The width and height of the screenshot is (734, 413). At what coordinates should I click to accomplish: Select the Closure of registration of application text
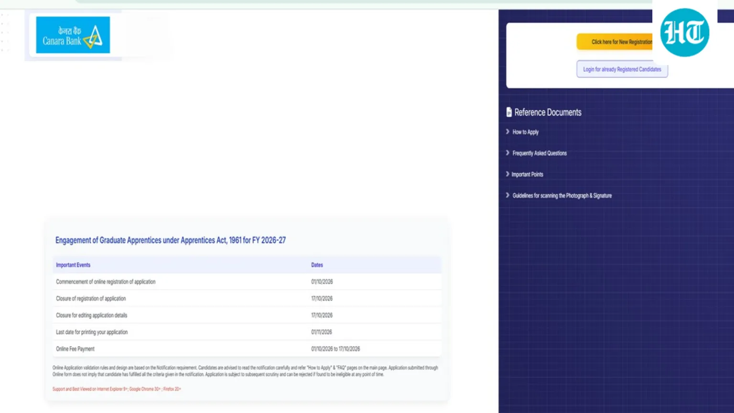click(x=91, y=299)
